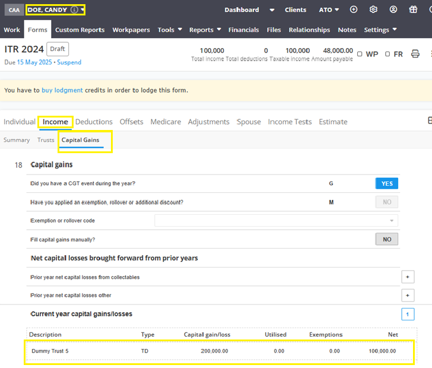Viewport: 432px width, 368px height.
Task: Open the Relationships menu item
Action: point(309,30)
